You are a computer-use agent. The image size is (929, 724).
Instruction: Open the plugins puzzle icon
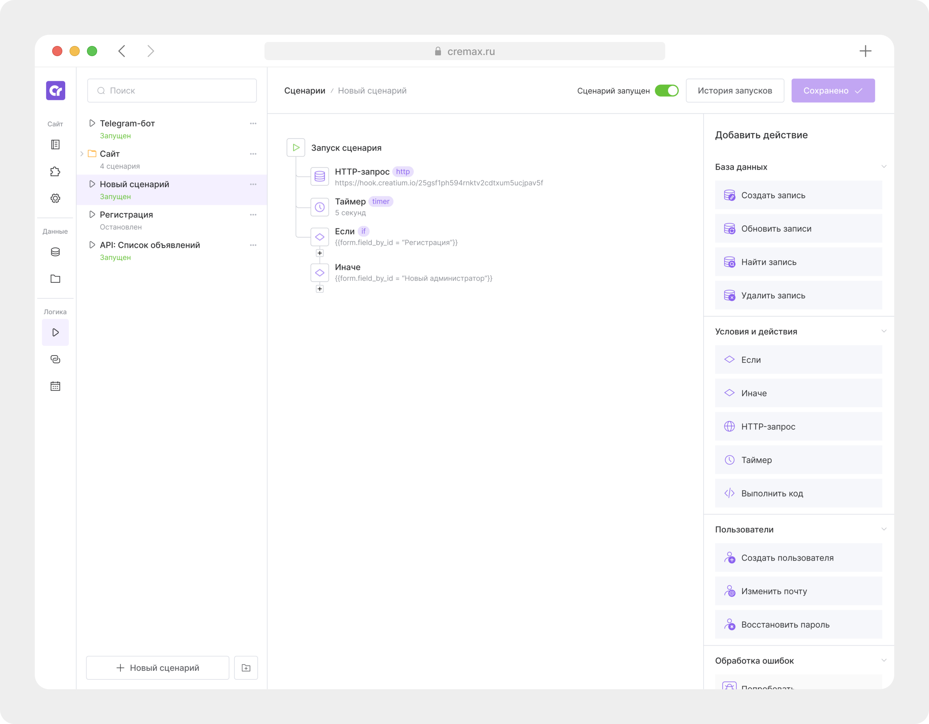(x=55, y=172)
